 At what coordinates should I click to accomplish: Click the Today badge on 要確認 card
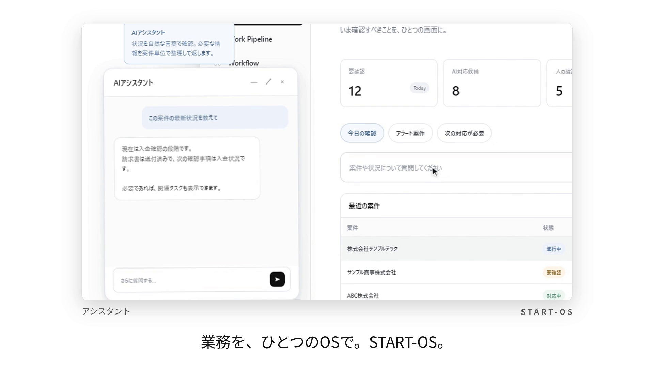[x=420, y=88]
